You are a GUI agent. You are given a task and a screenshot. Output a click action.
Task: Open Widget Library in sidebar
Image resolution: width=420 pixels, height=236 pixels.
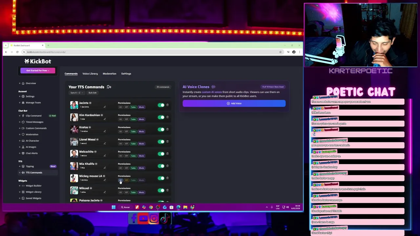tap(33, 192)
